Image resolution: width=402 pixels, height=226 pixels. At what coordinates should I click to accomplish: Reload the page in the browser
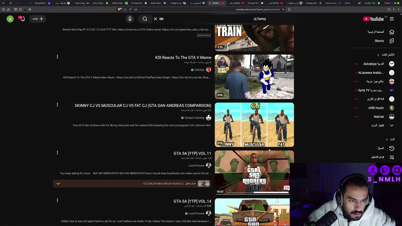pos(389,9)
